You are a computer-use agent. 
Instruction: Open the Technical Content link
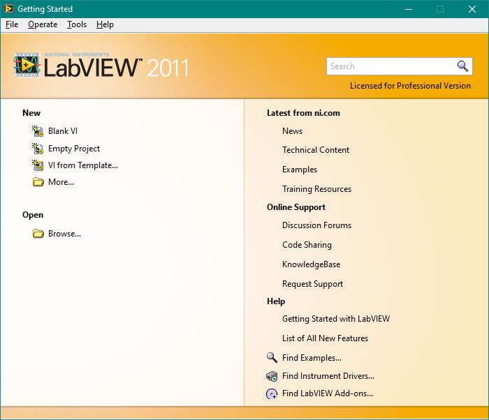click(316, 150)
